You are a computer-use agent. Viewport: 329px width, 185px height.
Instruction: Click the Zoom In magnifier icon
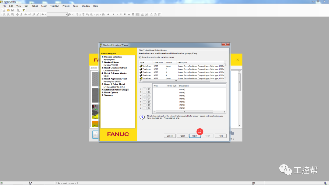pyautogui.click(x=4, y=15)
